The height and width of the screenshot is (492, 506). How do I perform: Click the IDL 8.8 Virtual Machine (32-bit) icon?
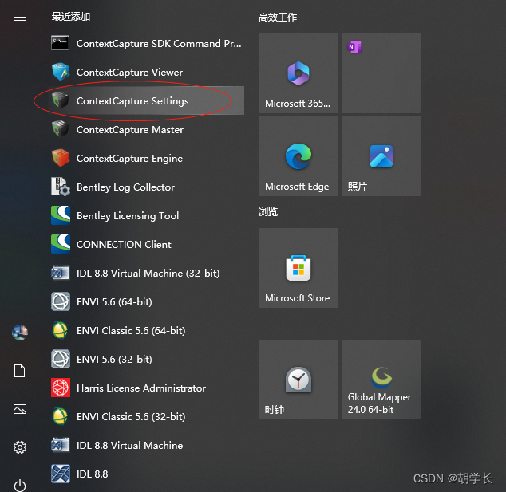(60, 273)
